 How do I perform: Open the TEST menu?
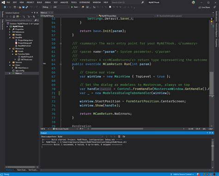click(x=55, y=2)
